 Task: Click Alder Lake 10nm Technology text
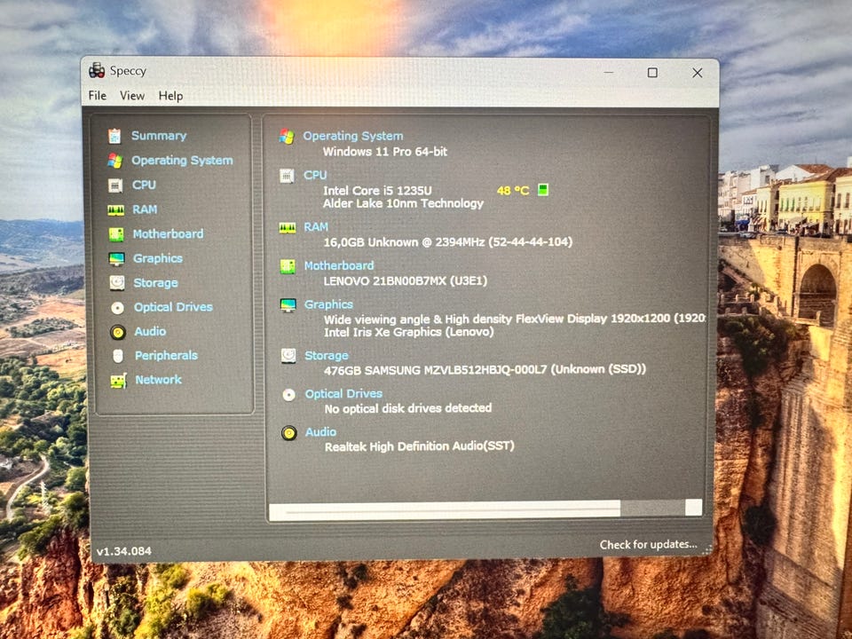point(403,204)
